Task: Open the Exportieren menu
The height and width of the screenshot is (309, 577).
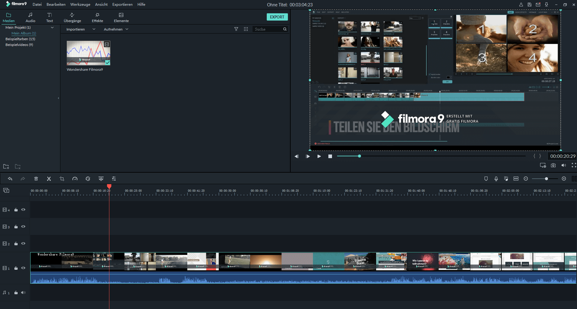Action: [x=122, y=5]
